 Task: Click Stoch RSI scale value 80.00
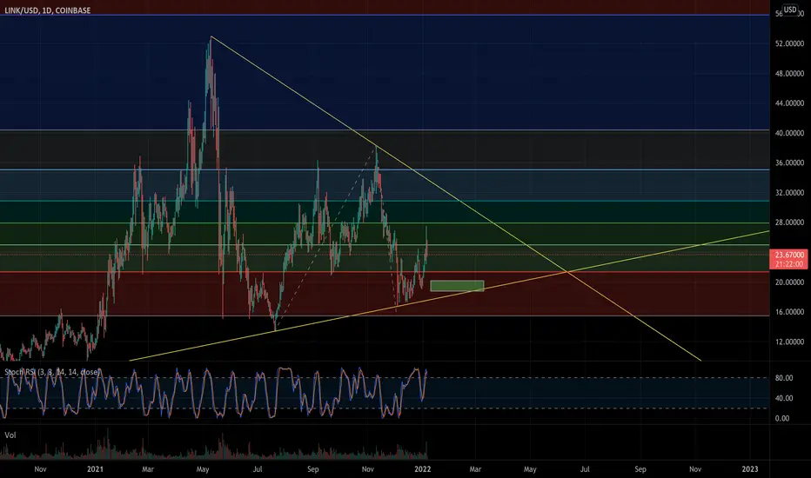tap(783, 378)
